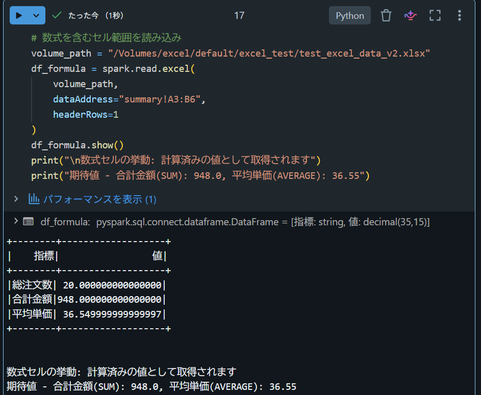The width and height of the screenshot is (481, 395).
Task: Run the cell with the play button
Action: [19, 15]
